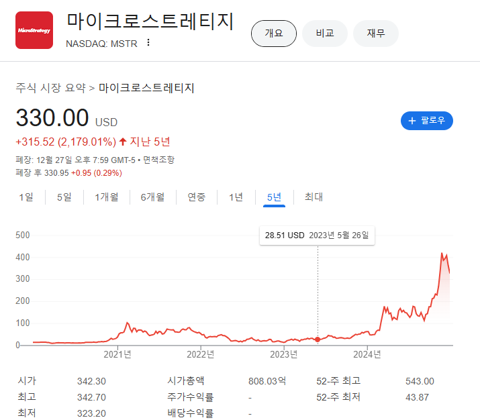Switch chart range to 연중

coord(197,197)
